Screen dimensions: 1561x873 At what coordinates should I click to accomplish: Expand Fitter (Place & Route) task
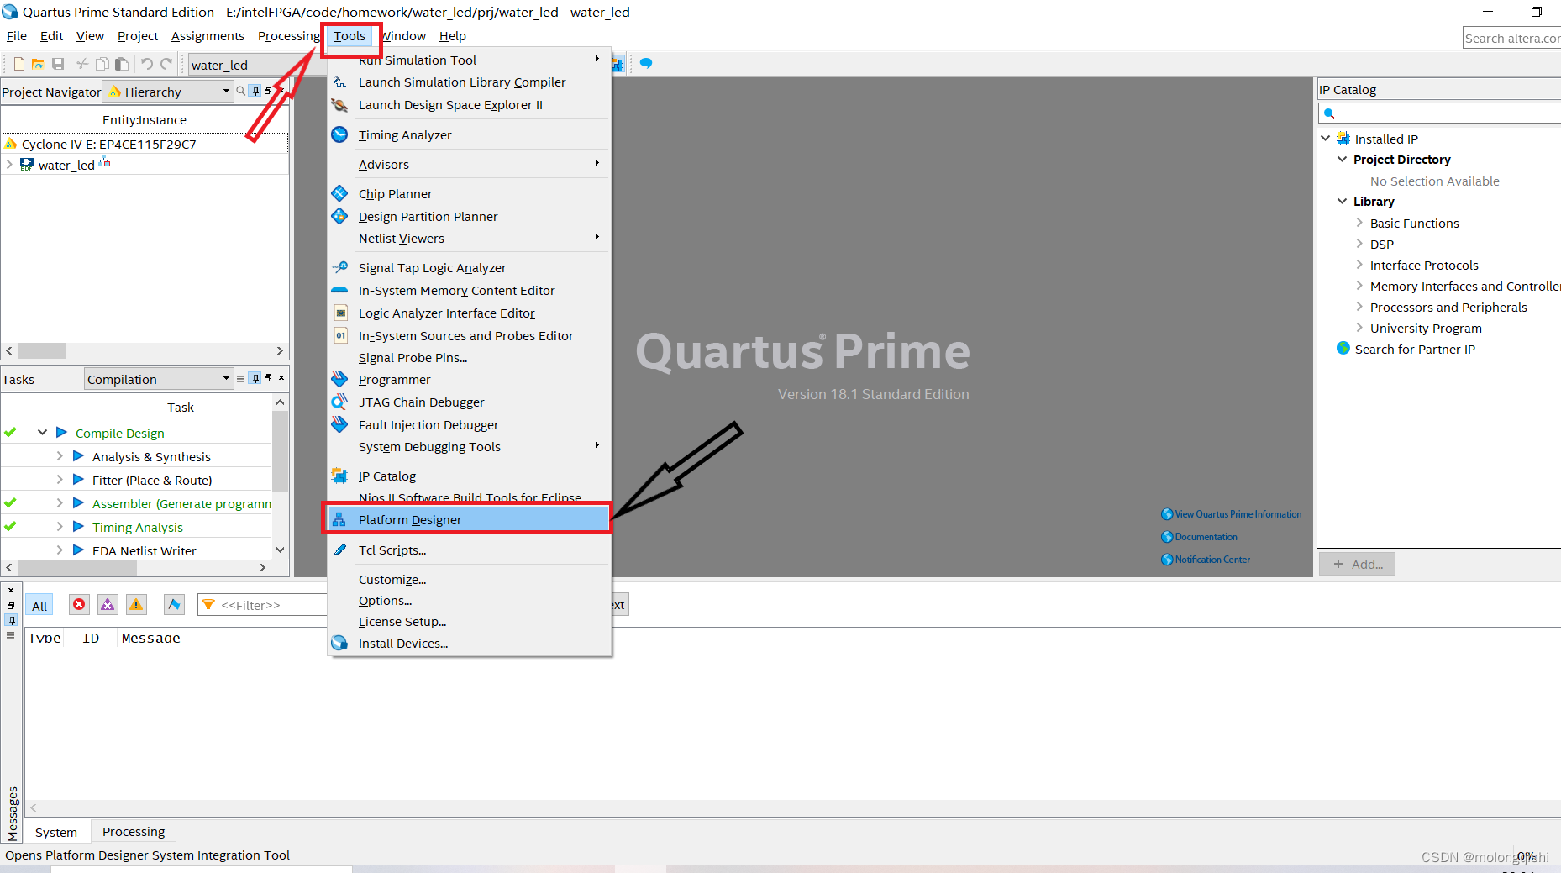(x=60, y=480)
